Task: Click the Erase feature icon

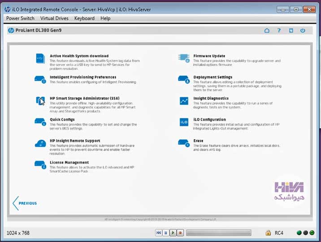Action: tap(184, 143)
